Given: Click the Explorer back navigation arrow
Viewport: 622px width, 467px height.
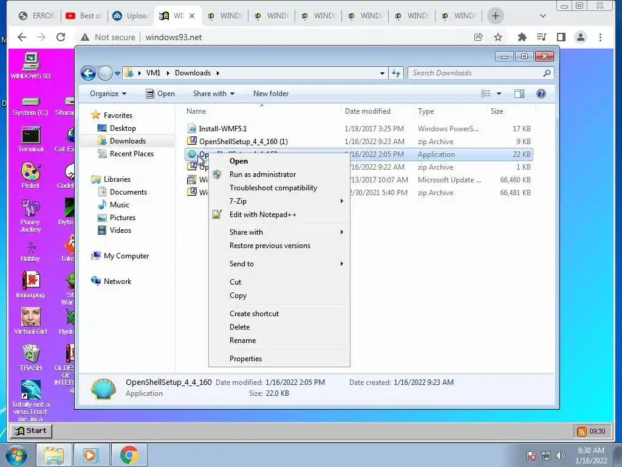Looking at the screenshot, I should pos(88,73).
